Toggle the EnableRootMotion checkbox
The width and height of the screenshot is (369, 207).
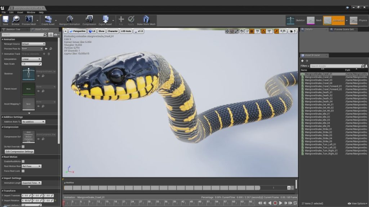(23, 162)
